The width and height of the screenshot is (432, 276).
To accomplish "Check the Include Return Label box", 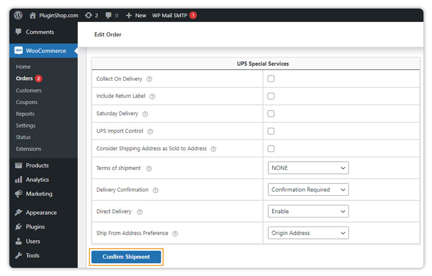I will point(271,96).
